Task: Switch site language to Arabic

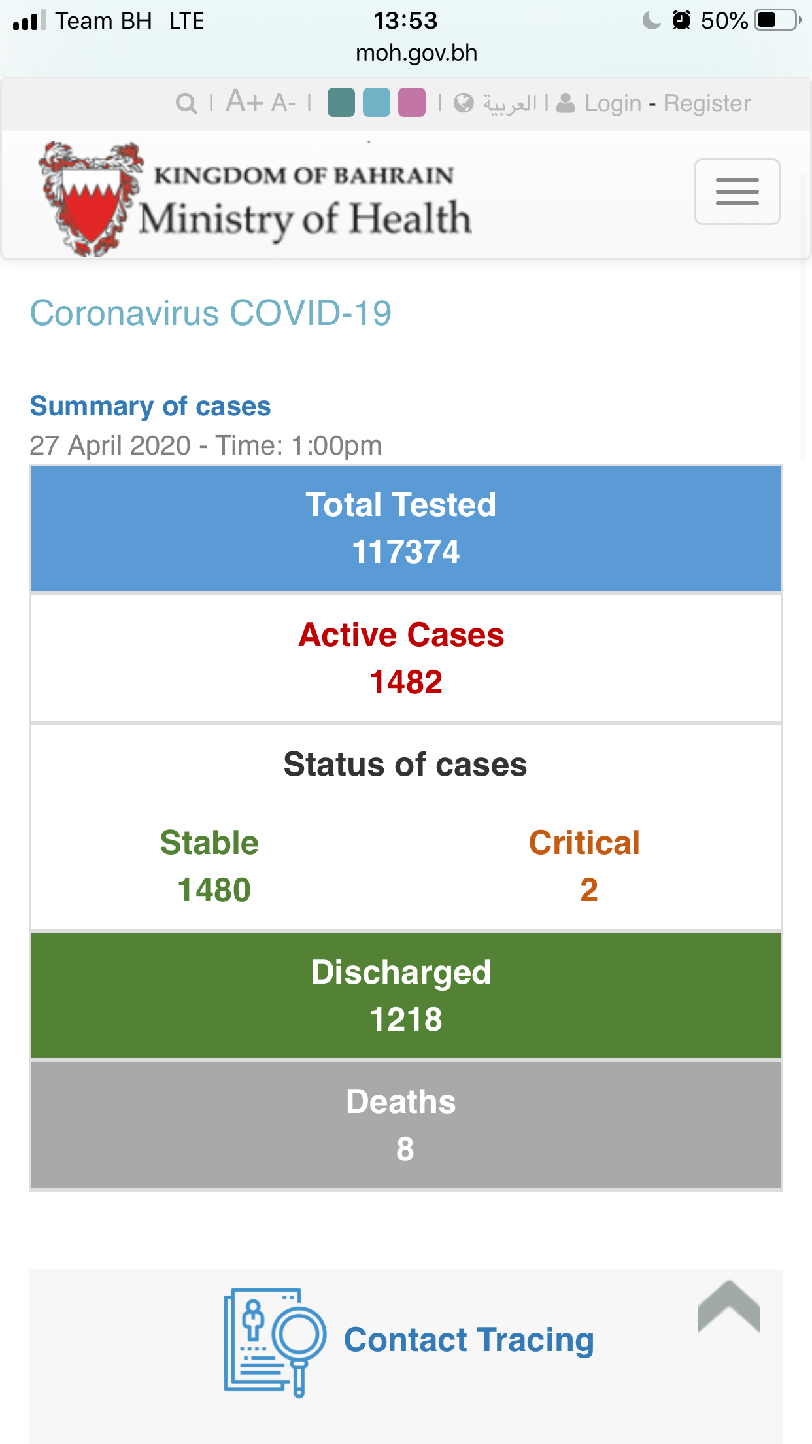Action: point(510,103)
